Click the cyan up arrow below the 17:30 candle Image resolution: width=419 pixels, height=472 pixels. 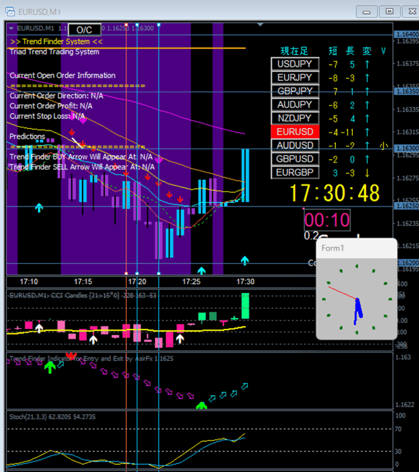point(245,261)
